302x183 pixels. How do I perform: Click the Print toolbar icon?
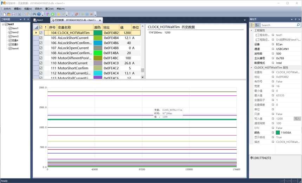click(x=34, y=14)
